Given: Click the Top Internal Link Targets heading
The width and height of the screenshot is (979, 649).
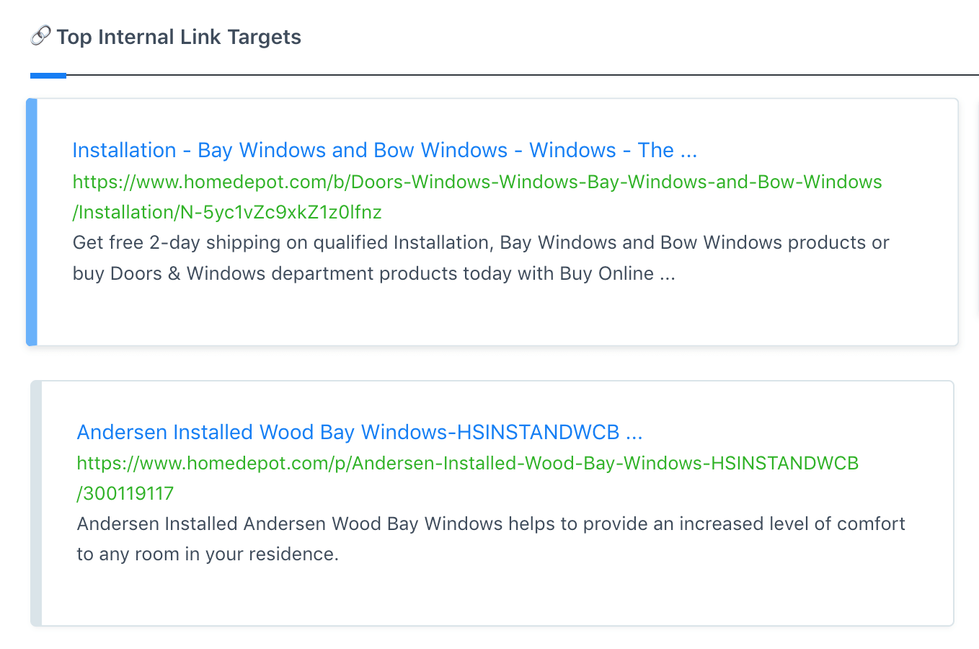Looking at the screenshot, I should tap(179, 37).
